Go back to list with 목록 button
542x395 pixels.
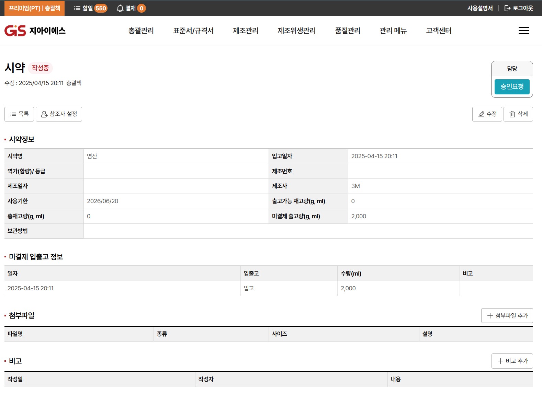click(19, 114)
